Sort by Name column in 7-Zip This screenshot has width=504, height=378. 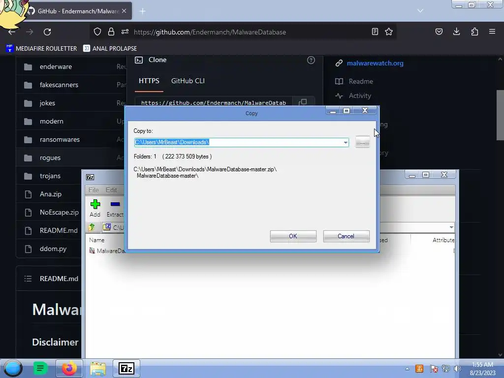(97, 240)
